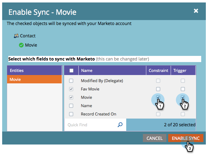
Task: Select the Contact object in the tree
Action: [28, 36]
